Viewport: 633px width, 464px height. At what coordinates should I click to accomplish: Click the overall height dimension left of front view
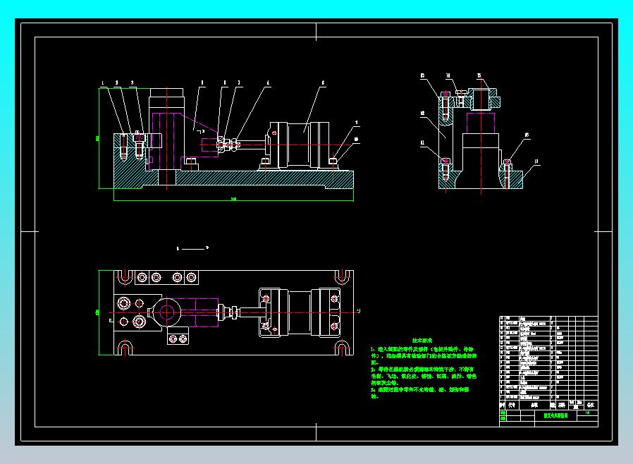point(97,138)
